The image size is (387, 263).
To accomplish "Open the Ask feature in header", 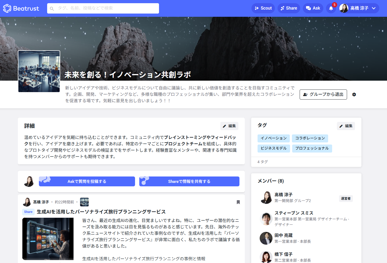I will (x=313, y=8).
